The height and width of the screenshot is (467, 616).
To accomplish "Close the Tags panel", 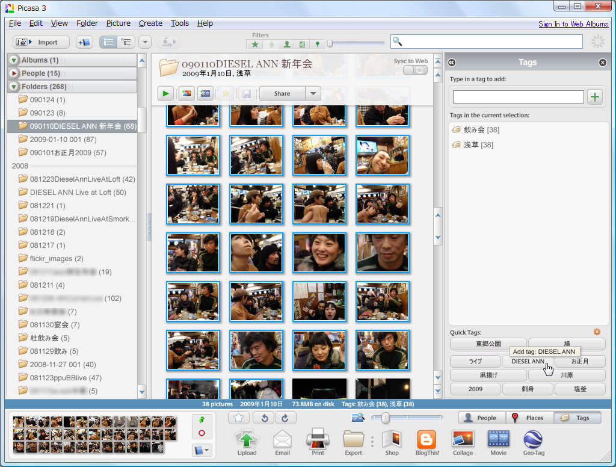I will pyautogui.click(x=602, y=63).
